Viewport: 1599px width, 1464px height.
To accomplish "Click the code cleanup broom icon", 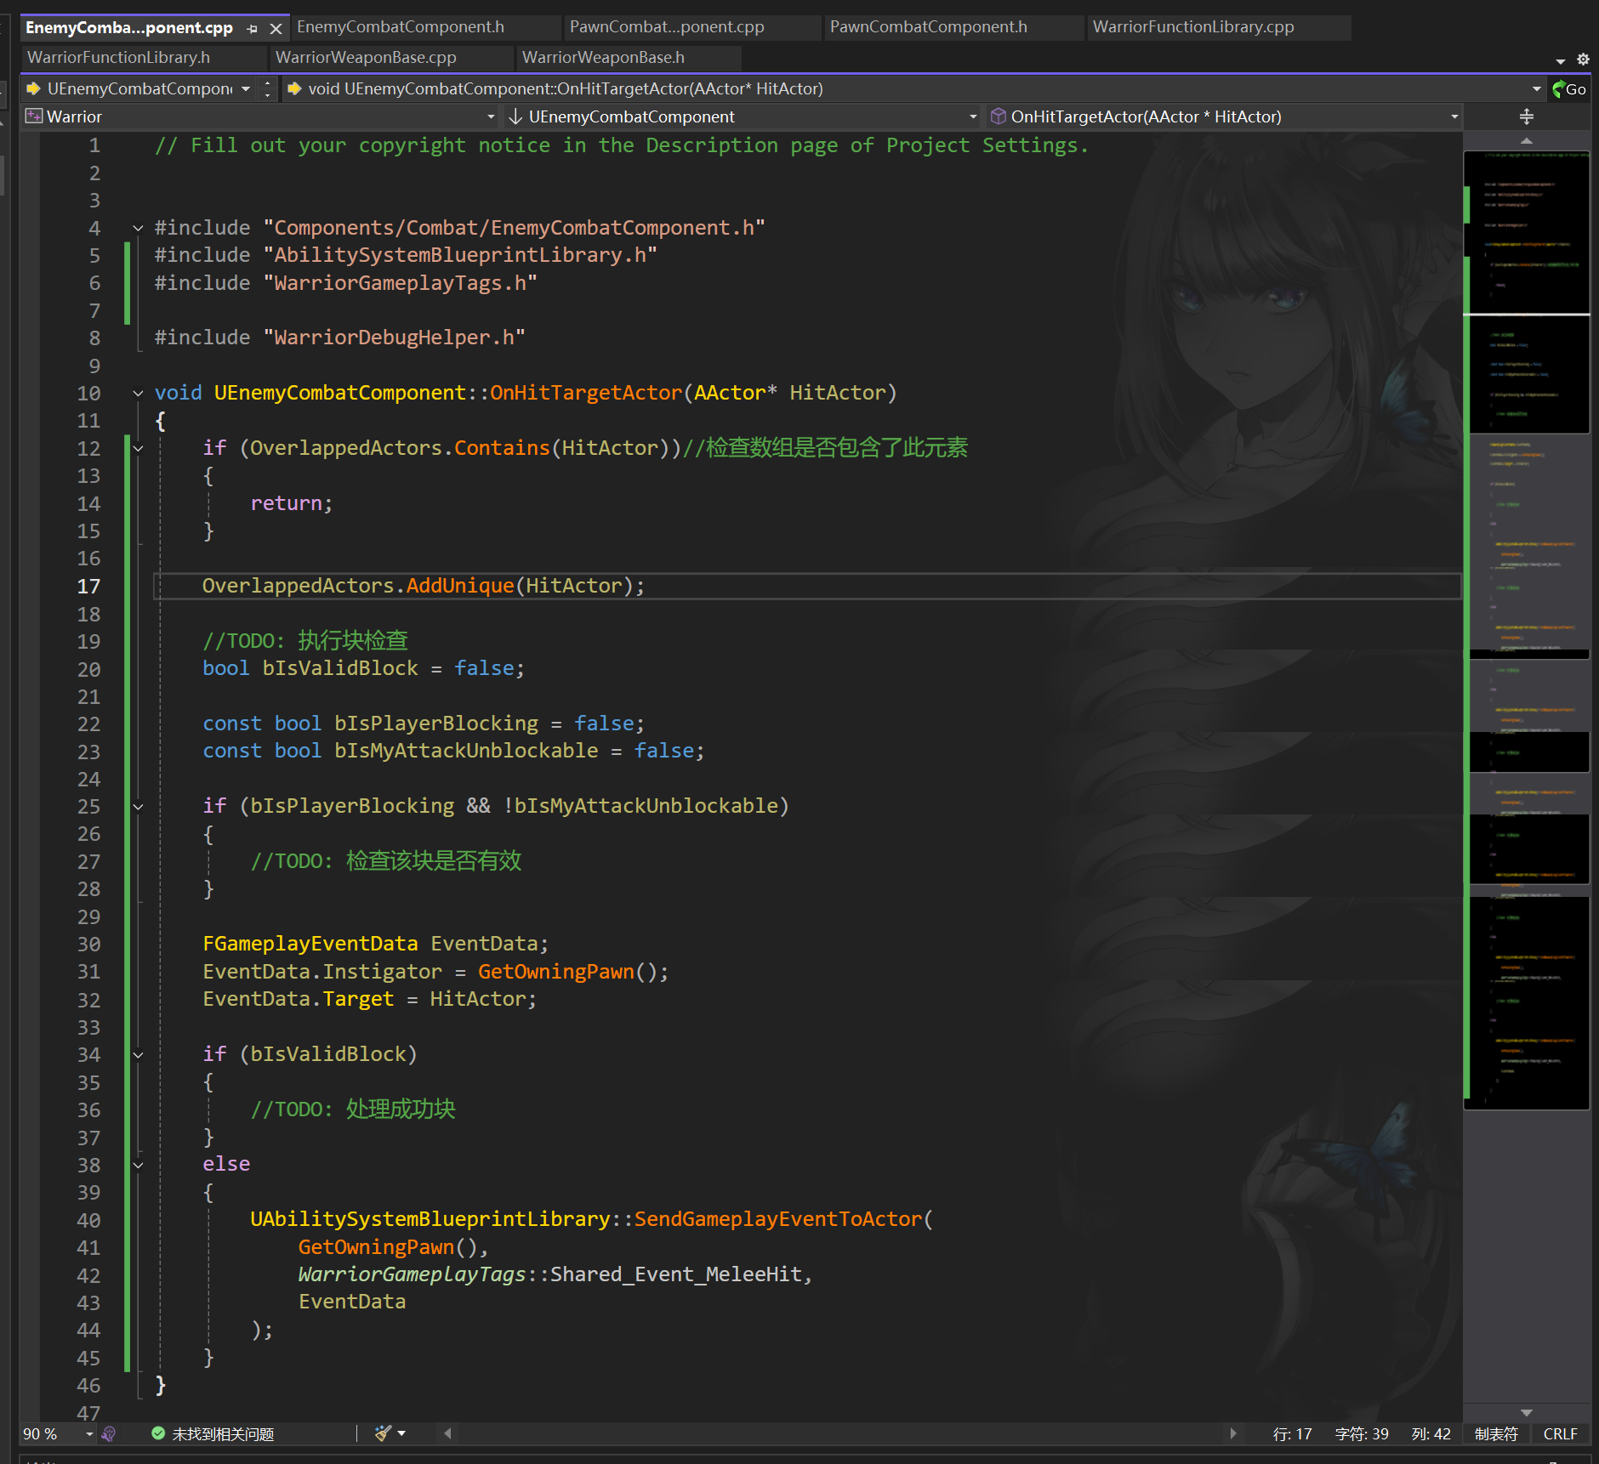I will click(383, 1433).
